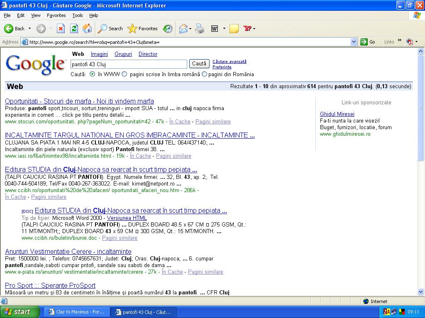Image resolution: width=425 pixels, height=318 pixels.
Task: Click the Internet zone globe in status bar
Action: (x=366, y=301)
